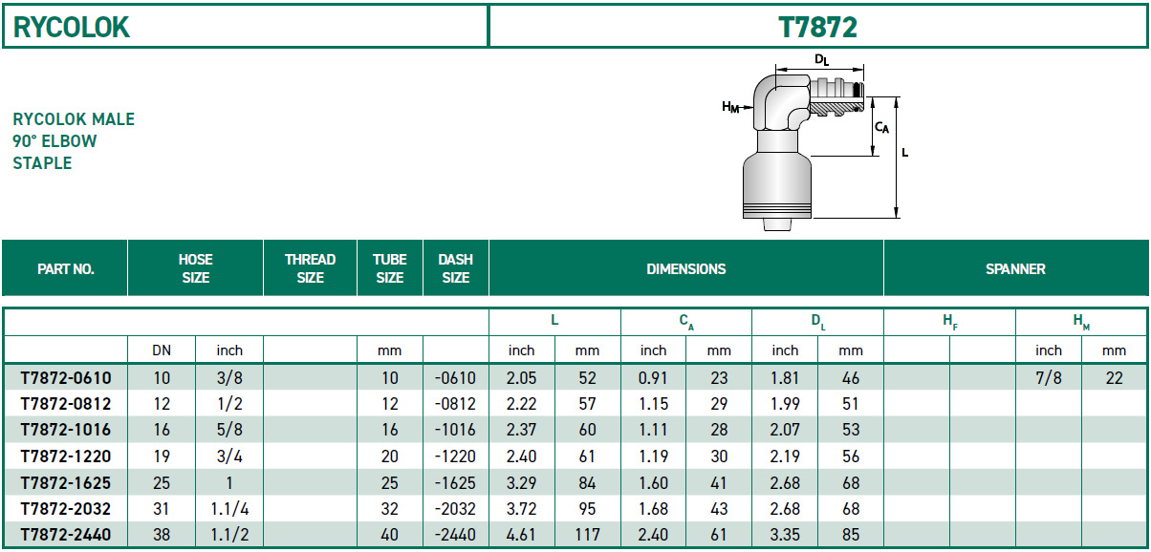The height and width of the screenshot is (552, 1151).
Task: Click the TUBE SIZE column header
Action: [x=390, y=268]
